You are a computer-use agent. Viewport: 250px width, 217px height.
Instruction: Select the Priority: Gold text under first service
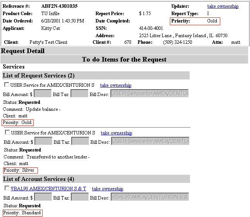17,122
